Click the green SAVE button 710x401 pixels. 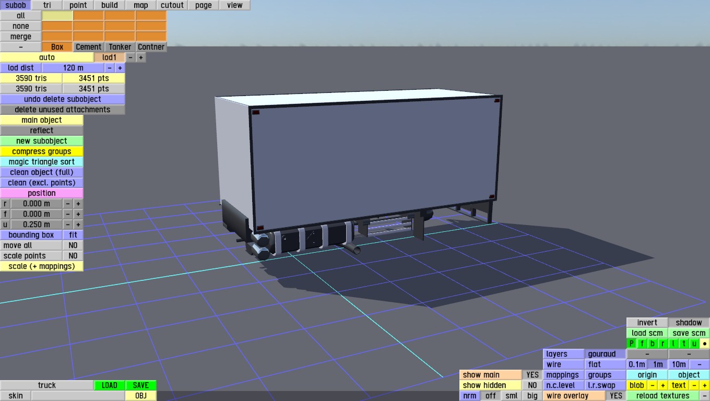click(141, 385)
